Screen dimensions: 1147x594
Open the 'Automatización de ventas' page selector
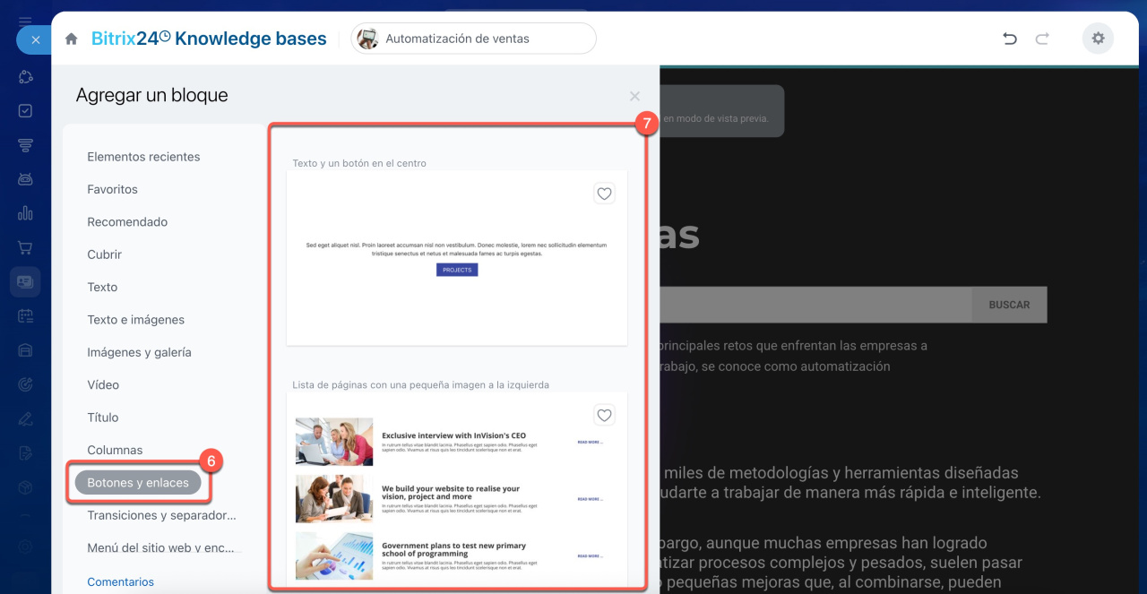(x=473, y=39)
